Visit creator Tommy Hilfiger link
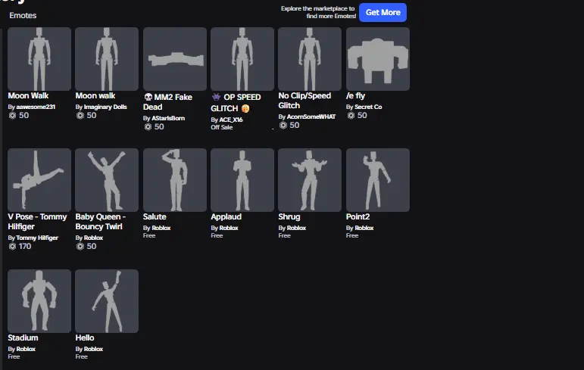The image size is (584, 370). pyautogui.click(x=37, y=238)
